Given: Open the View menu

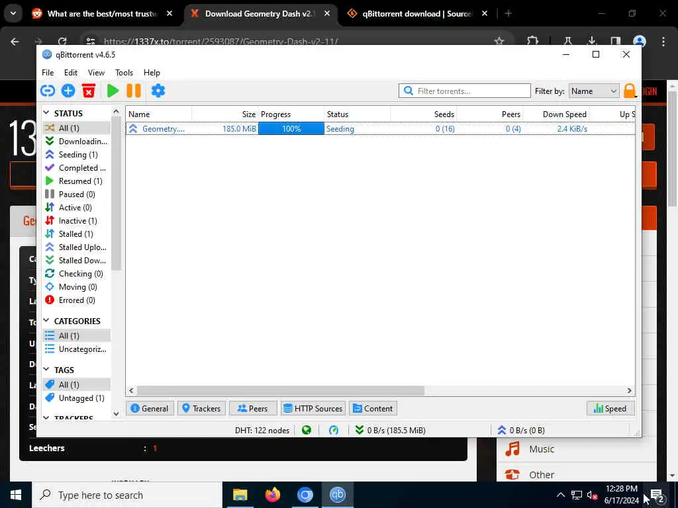Looking at the screenshot, I should (97, 73).
